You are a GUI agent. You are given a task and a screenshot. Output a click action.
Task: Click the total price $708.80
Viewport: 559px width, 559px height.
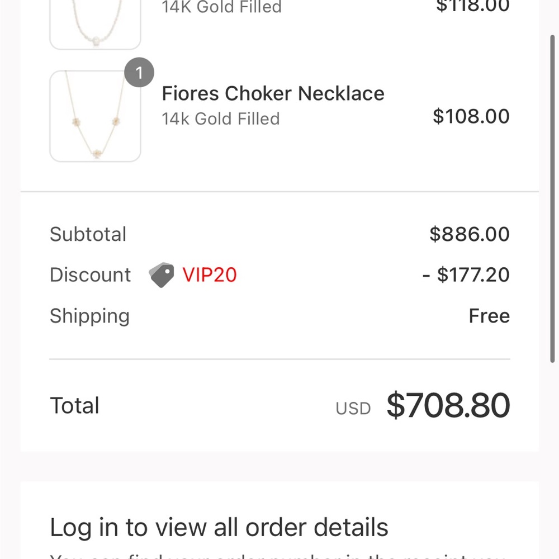pos(448,405)
